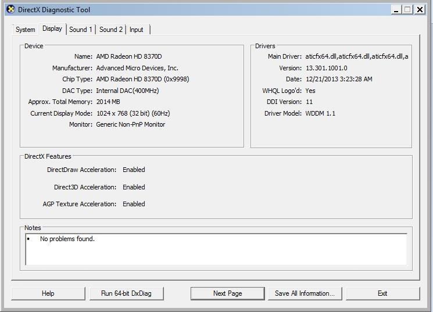The height and width of the screenshot is (312, 433).
Task: Open the Sound 1 tab
Action: coord(80,30)
